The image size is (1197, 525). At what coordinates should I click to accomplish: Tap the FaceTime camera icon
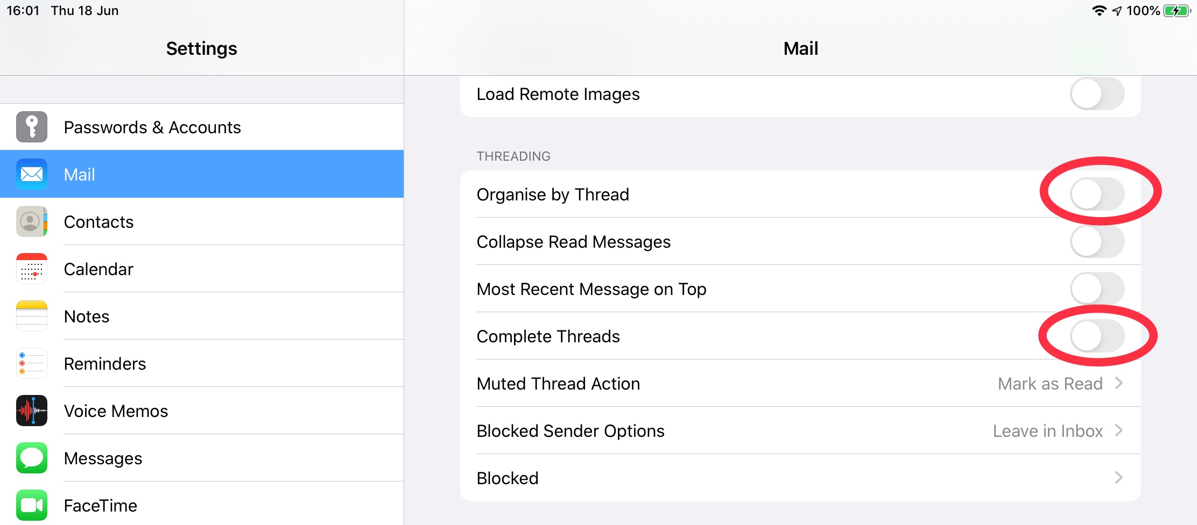(32, 505)
